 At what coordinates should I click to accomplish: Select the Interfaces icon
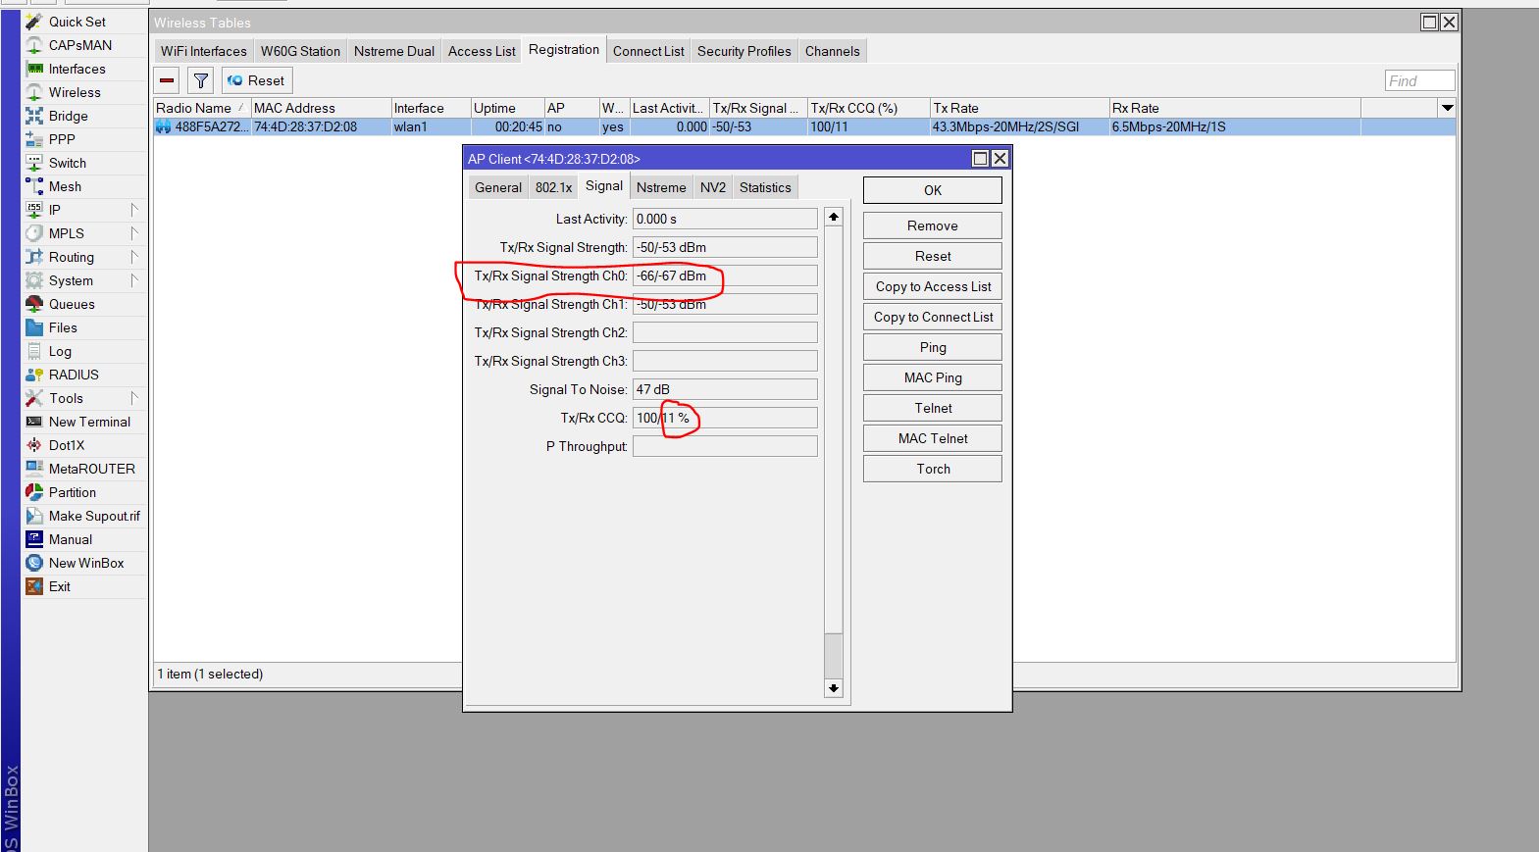[x=34, y=69]
